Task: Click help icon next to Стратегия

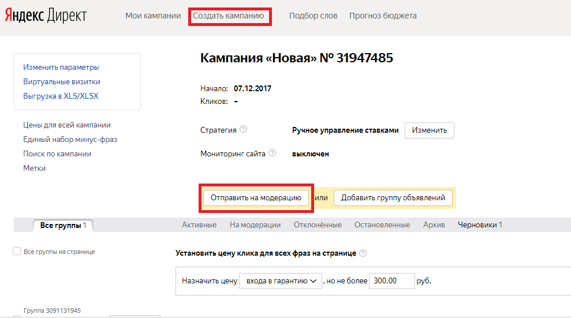Action: click(x=244, y=129)
